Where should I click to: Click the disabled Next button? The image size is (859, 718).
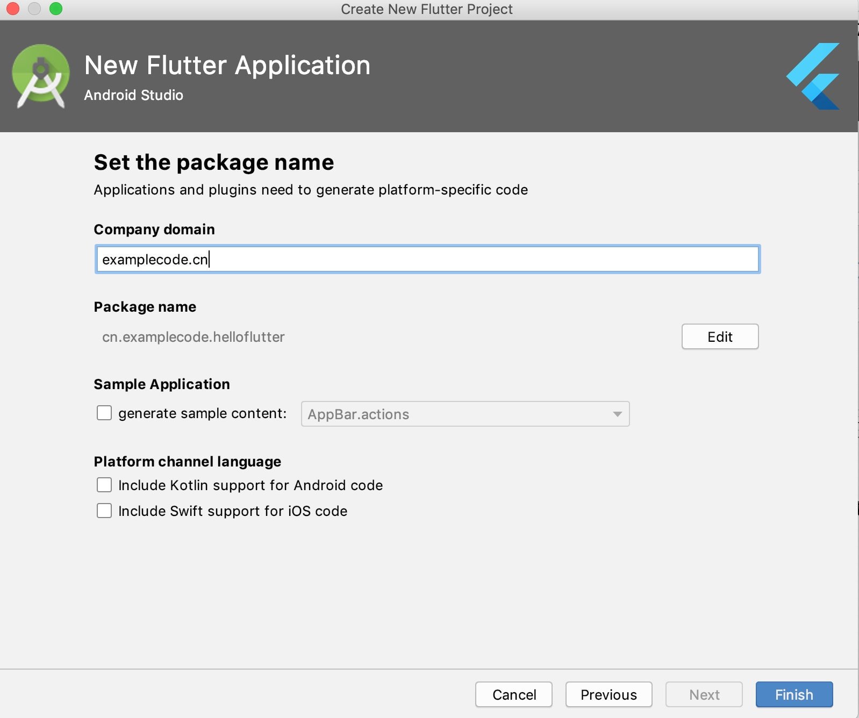(704, 694)
